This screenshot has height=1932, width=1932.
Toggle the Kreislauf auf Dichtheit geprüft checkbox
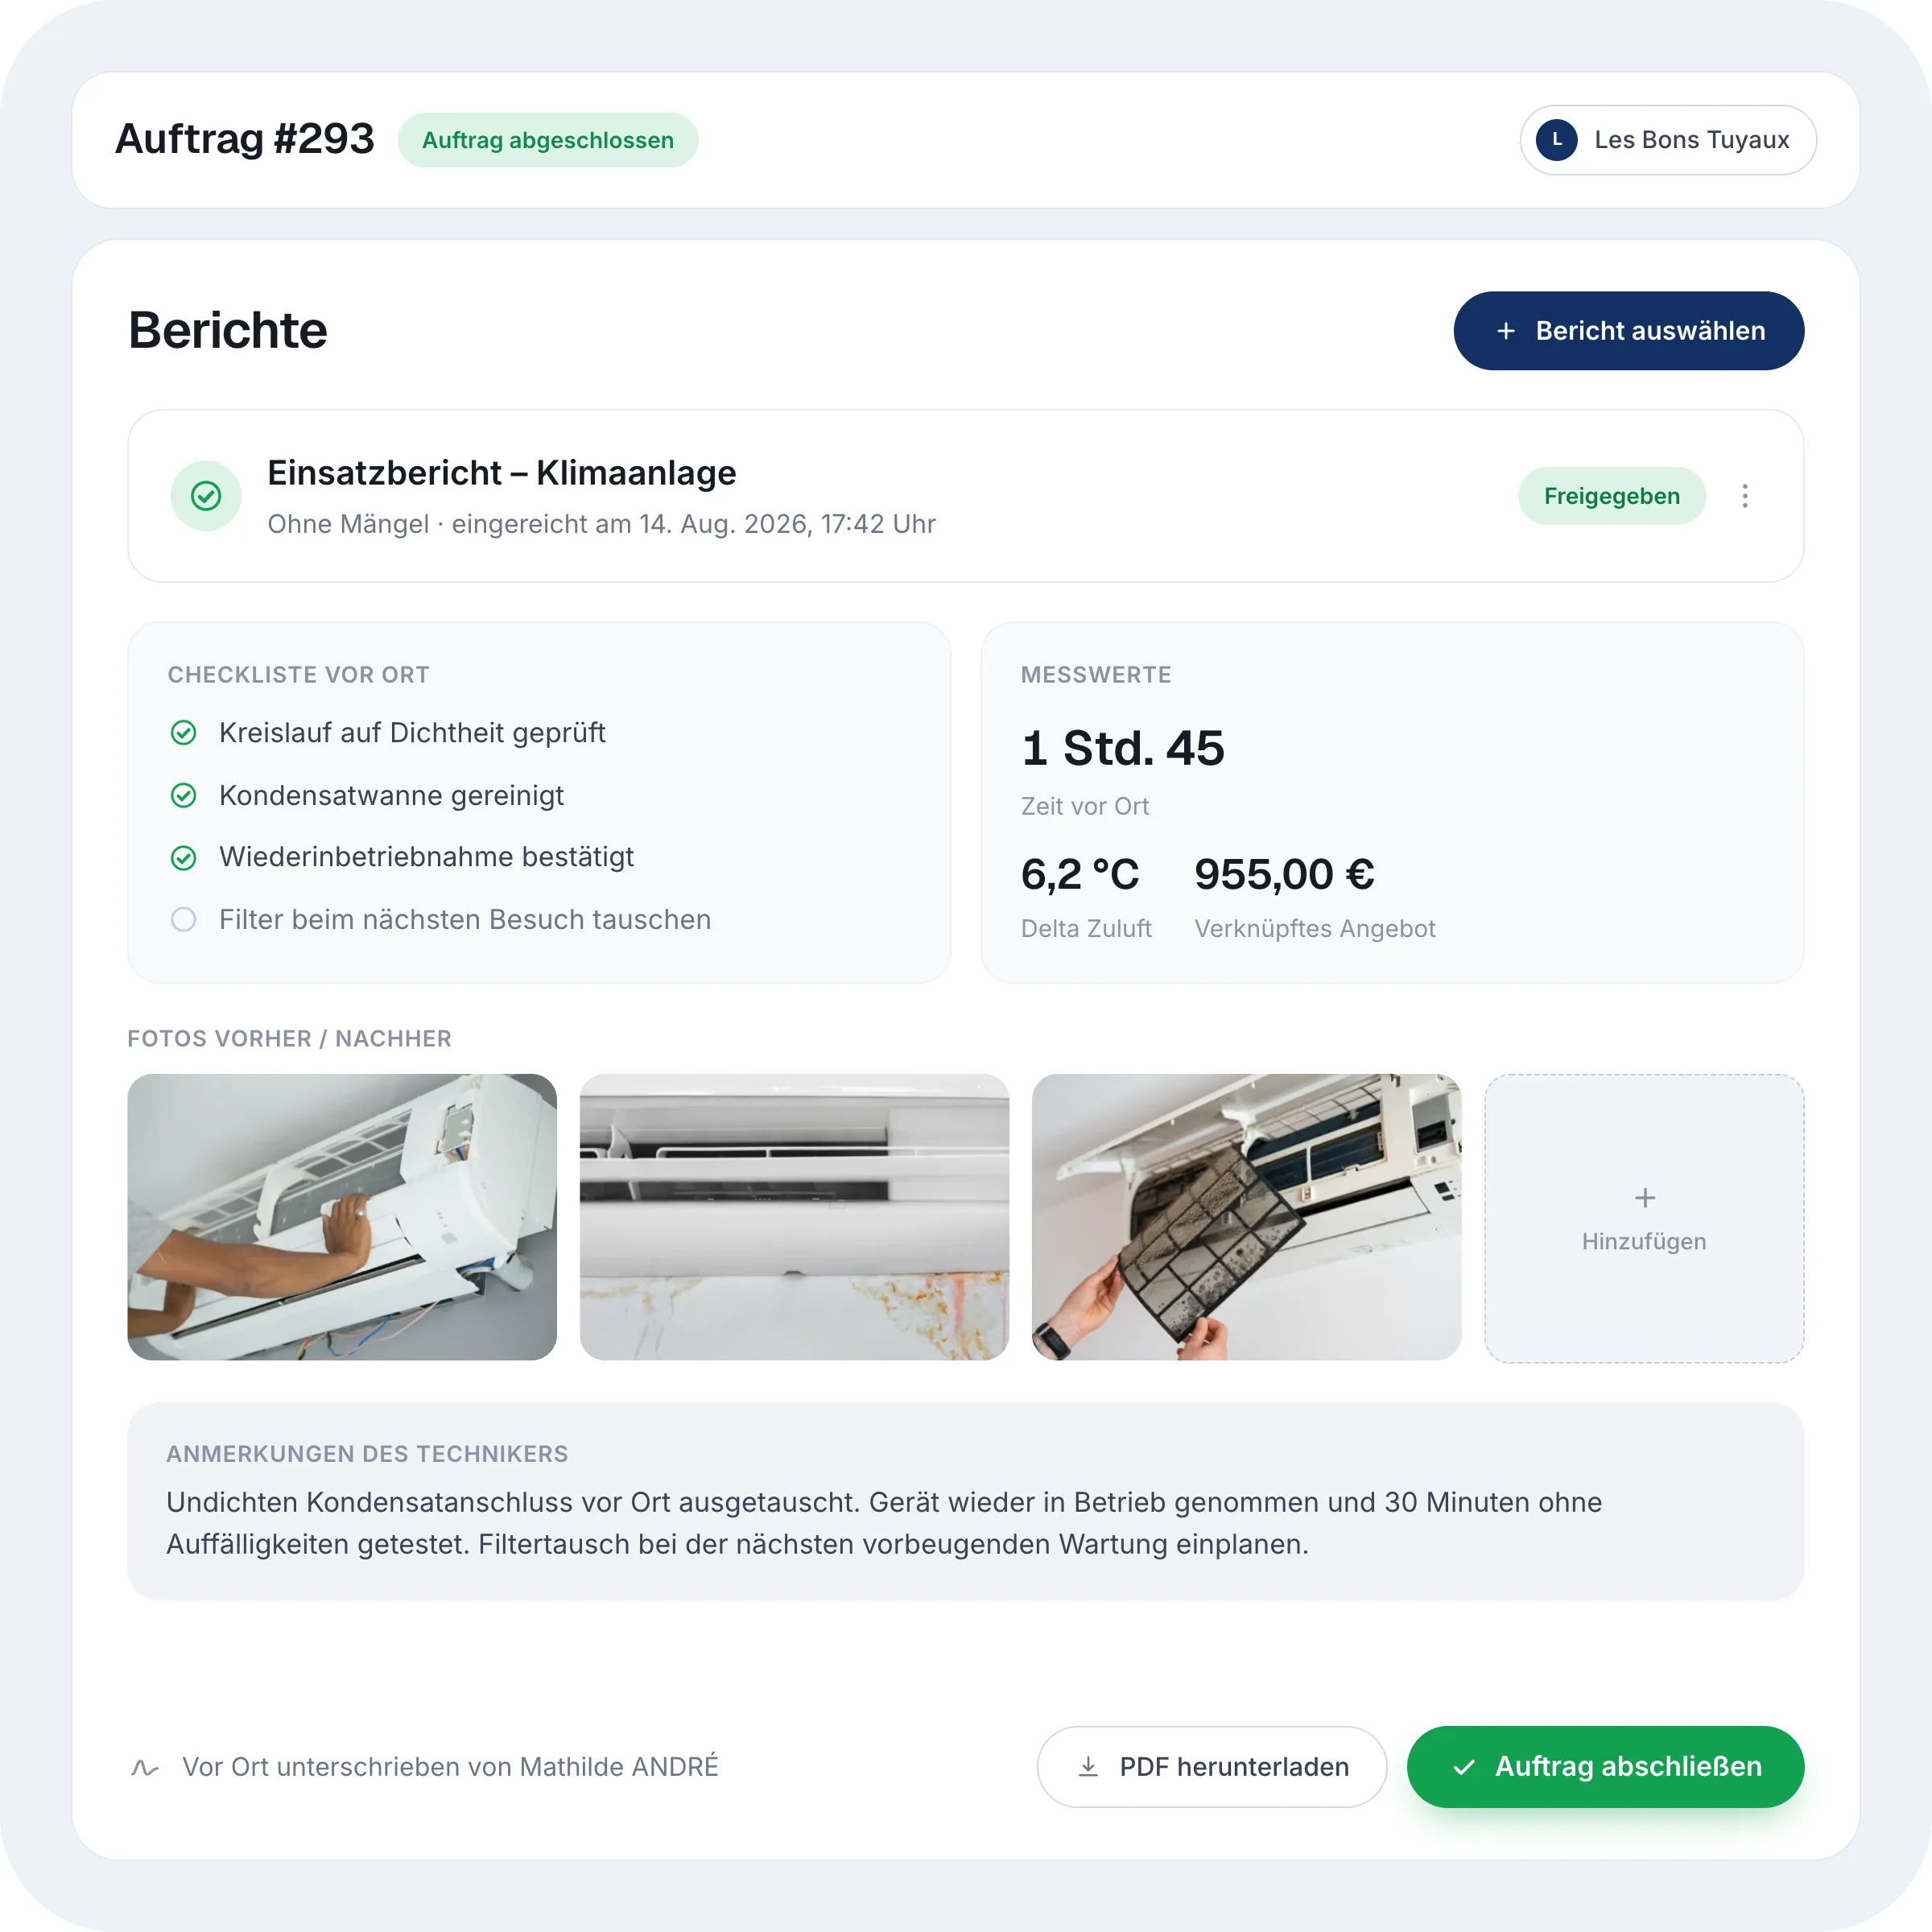184,733
